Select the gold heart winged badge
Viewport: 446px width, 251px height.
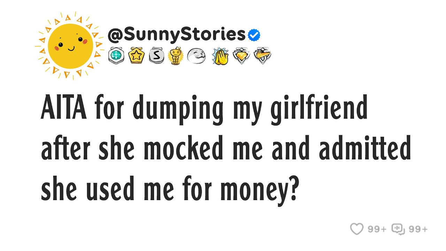(x=241, y=56)
